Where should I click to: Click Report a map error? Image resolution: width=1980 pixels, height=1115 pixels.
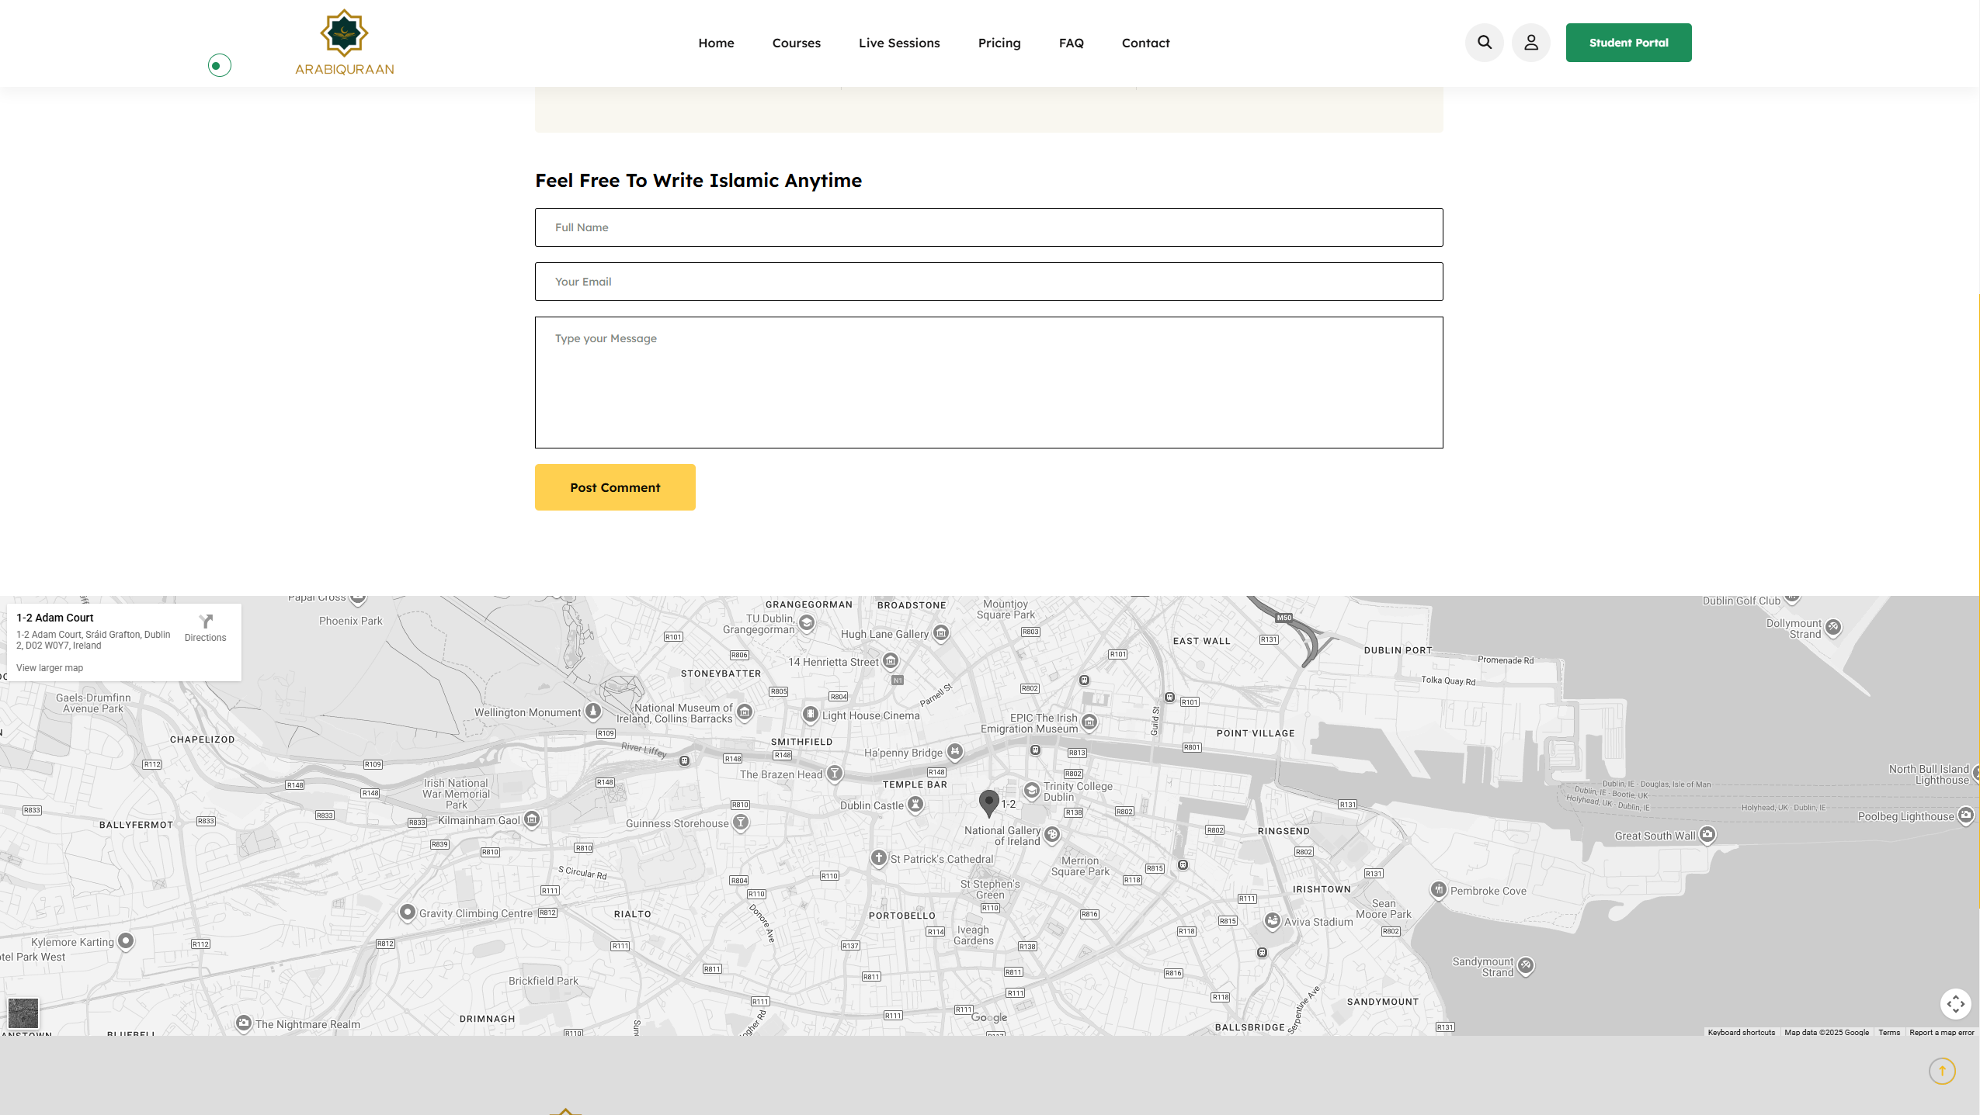pyautogui.click(x=1942, y=1032)
